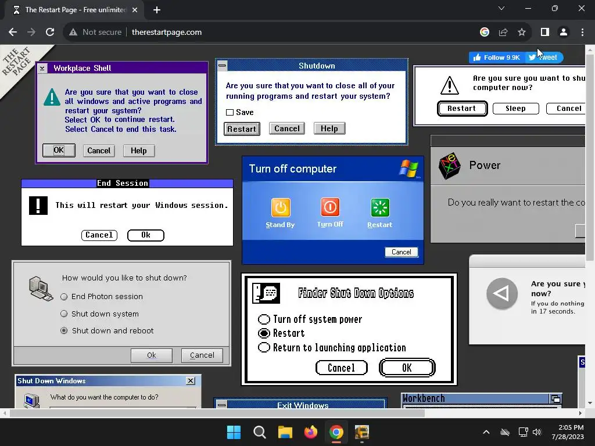Click Cancel in the Shutdown dialog
This screenshot has height=446, width=595.
287,128
